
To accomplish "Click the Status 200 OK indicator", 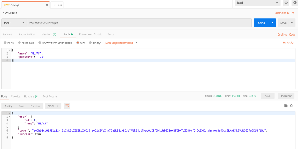I will click(213, 96).
